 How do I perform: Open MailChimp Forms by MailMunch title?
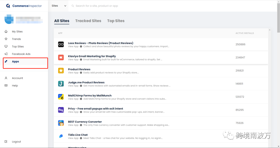click(90, 95)
